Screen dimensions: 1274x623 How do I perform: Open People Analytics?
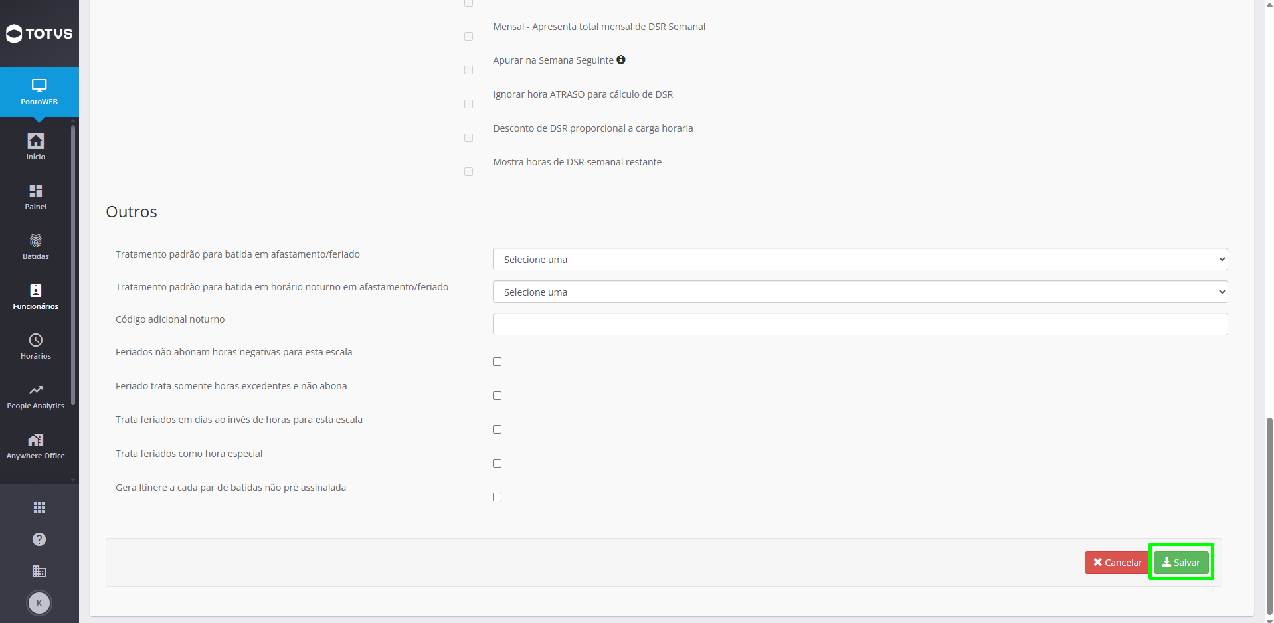36,396
